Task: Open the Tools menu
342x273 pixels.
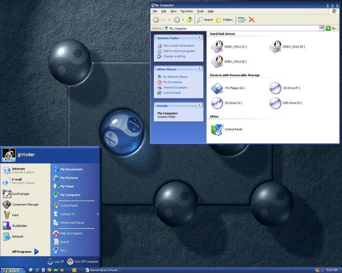Action: coord(200,11)
